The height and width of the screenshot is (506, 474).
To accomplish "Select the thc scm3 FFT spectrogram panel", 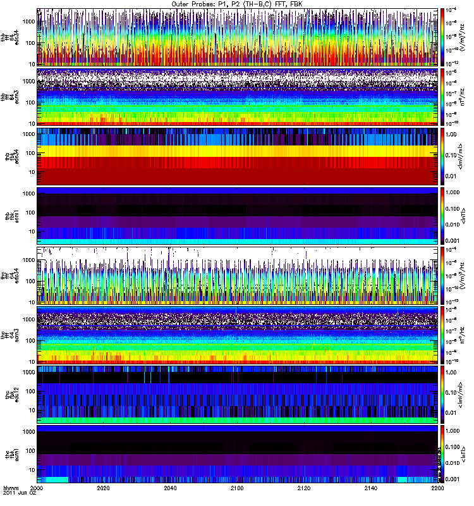I will point(238,335).
